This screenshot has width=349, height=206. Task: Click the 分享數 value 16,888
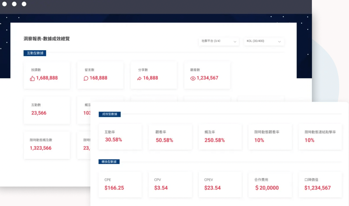coord(151,78)
